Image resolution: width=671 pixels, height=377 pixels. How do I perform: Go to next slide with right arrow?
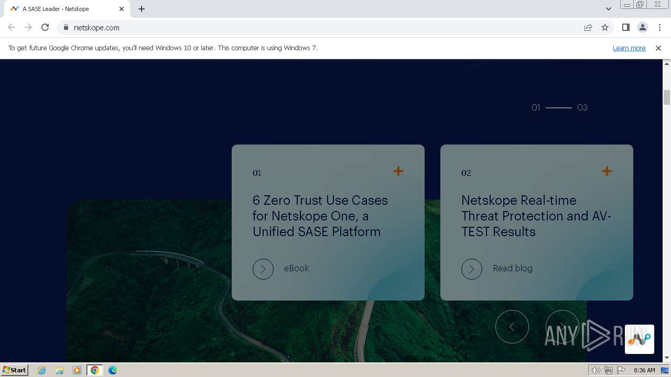click(562, 327)
